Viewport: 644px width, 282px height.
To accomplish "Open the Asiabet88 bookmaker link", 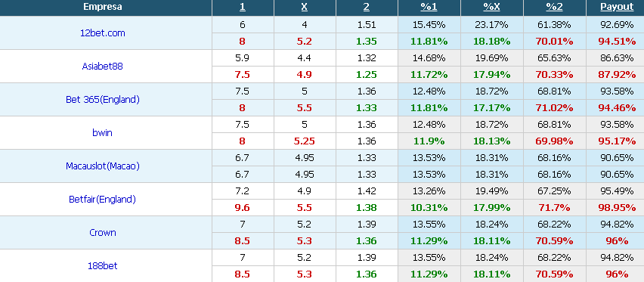I will (102, 67).
